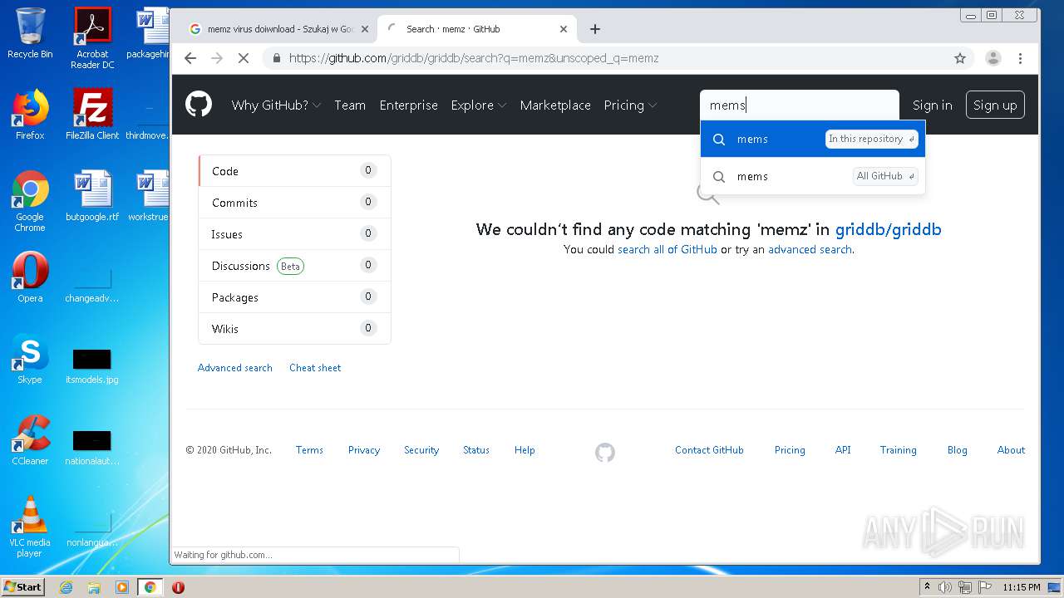Open itsmodels.jpg on the desktop
Image resolution: width=1064 pixels, height=598 pixels.
[92, 365]
